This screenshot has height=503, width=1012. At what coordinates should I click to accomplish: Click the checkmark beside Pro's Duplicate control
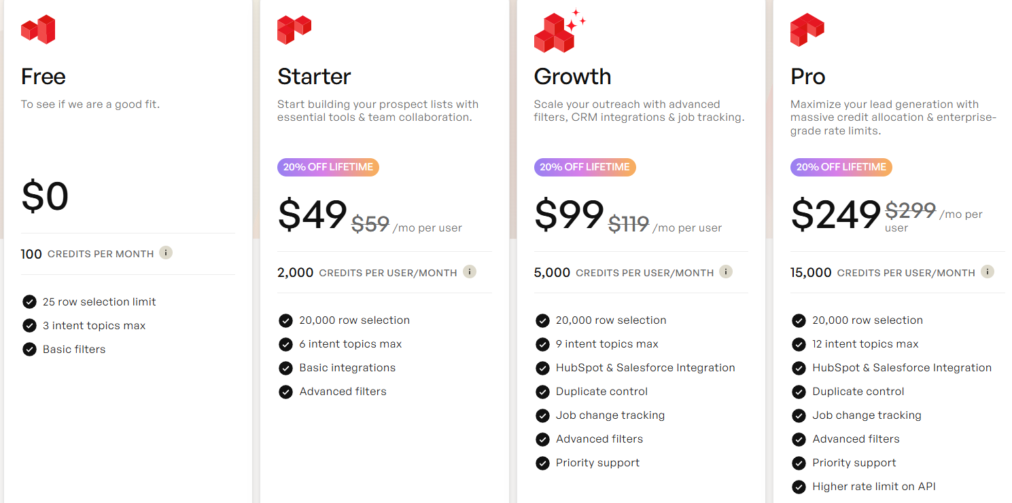(799, 392)
